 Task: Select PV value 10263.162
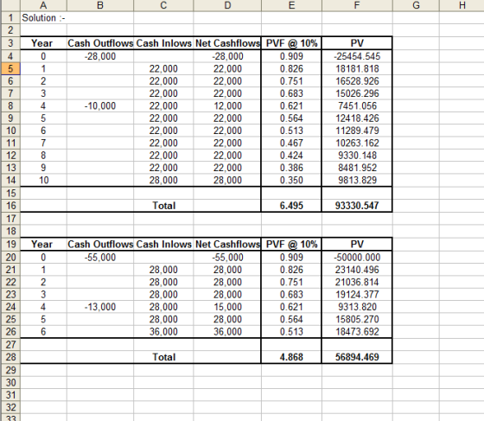357,143
